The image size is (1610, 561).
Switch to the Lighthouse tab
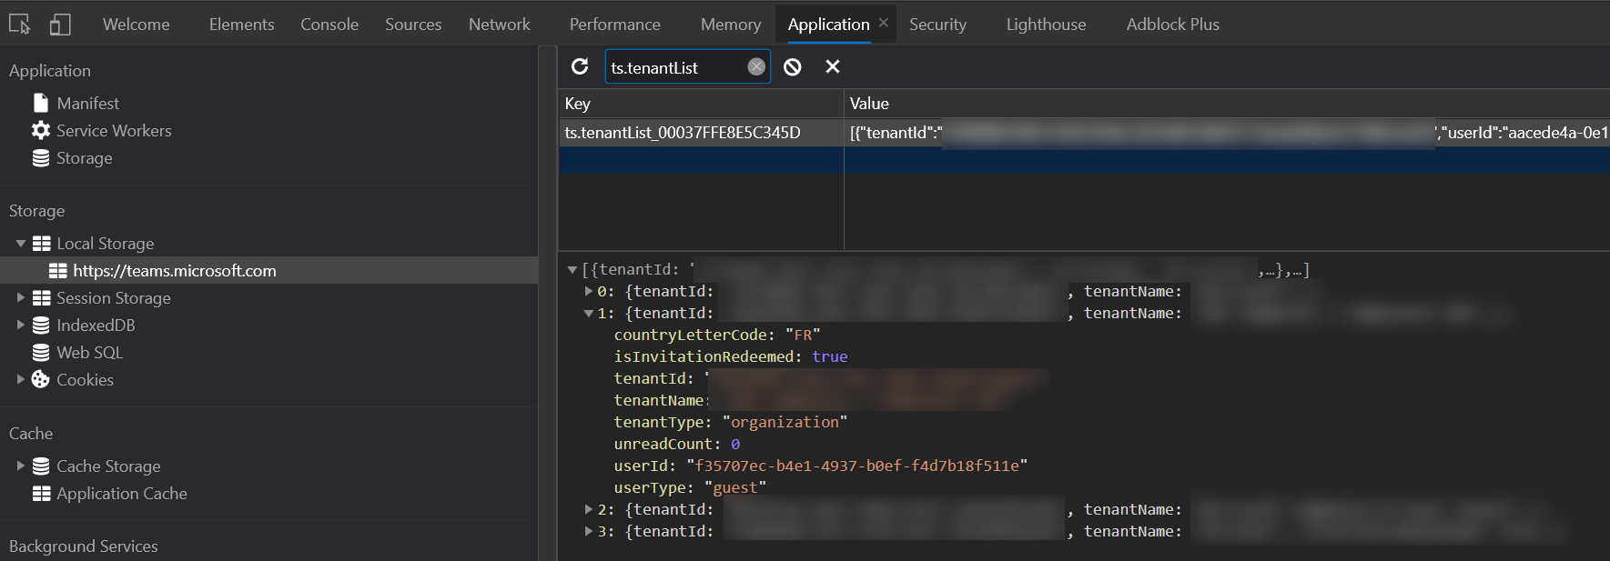pyautogui.click(x=1046, y=25)
